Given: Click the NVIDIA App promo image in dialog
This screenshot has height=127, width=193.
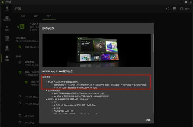Looking at the screenshot, I should pyautogui.click(x=96, y=50).
